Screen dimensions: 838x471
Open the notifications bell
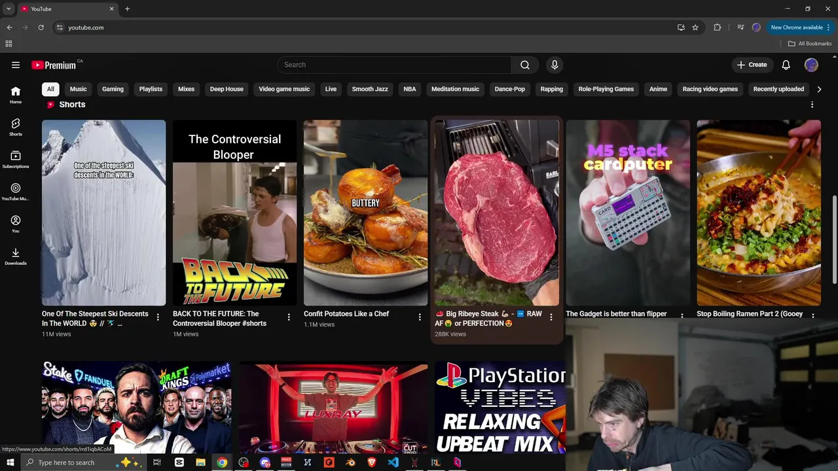(x=786, y=65)
